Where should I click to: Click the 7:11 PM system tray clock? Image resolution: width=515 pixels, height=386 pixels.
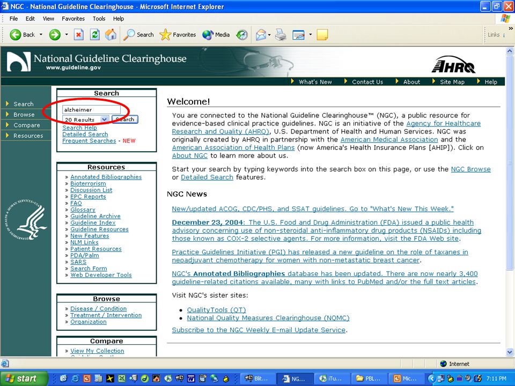[x=496, y=378]
